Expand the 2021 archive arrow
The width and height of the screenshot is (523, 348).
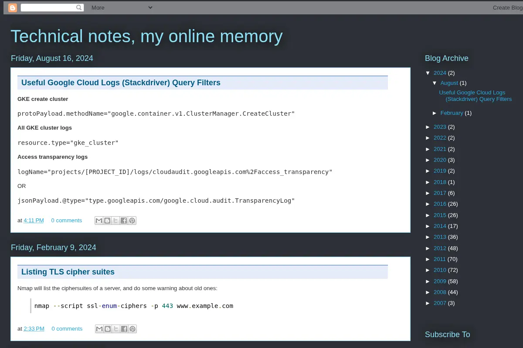click(x=428, y=149)
